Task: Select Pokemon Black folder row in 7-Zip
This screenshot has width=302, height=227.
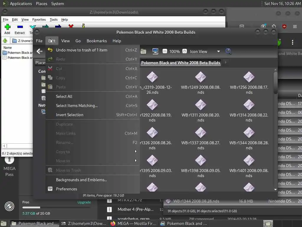Action: (18, 53)
